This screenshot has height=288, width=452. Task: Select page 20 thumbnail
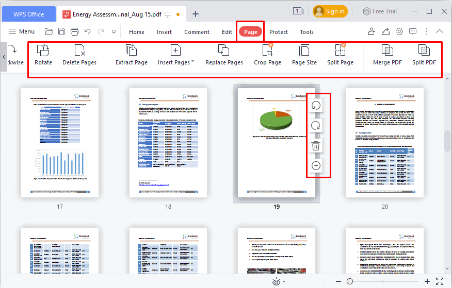point(385,143)
